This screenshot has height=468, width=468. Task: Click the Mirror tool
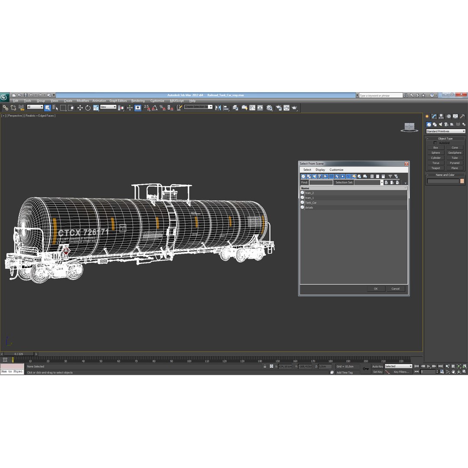tap(218, 108)
